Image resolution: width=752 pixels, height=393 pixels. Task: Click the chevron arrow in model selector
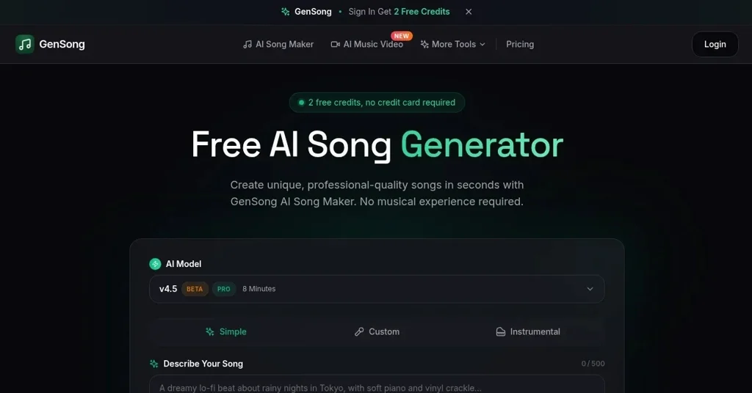coord(590,289)
